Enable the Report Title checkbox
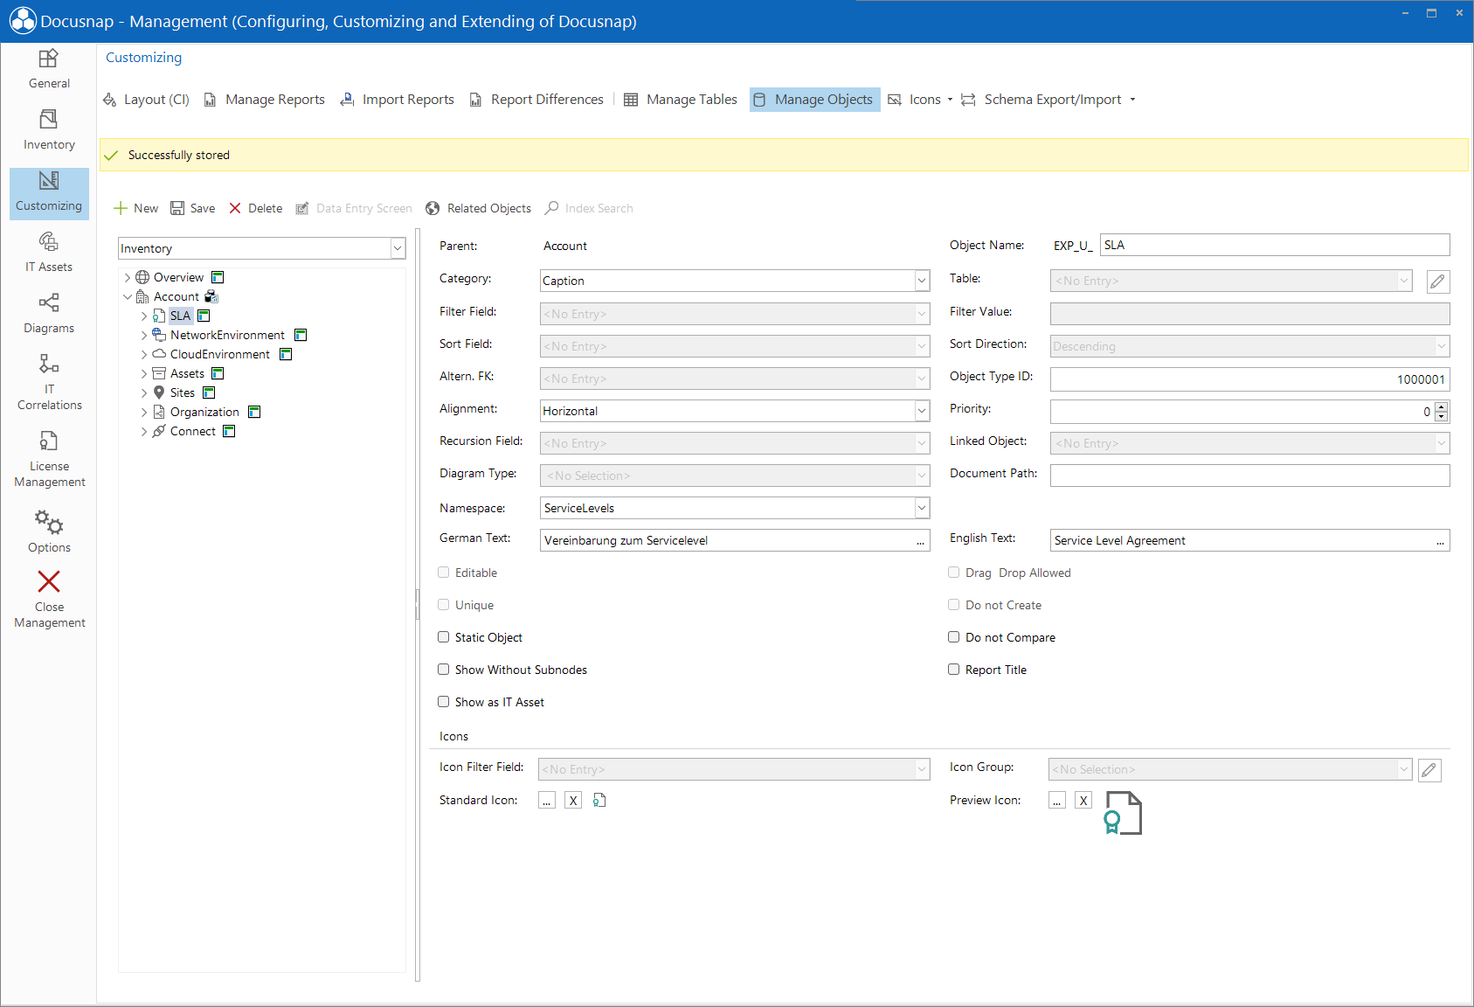Viewport: 1474px width, 1007px height. (x=954, y=670)
